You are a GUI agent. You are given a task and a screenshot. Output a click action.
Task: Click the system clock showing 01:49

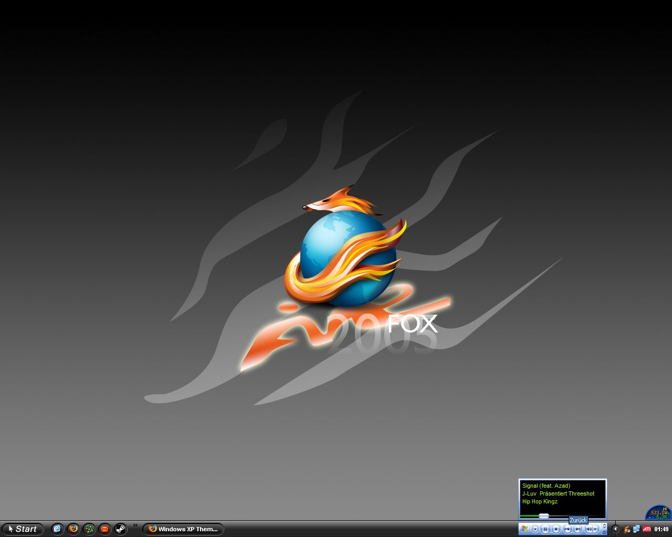click(661, 529)
